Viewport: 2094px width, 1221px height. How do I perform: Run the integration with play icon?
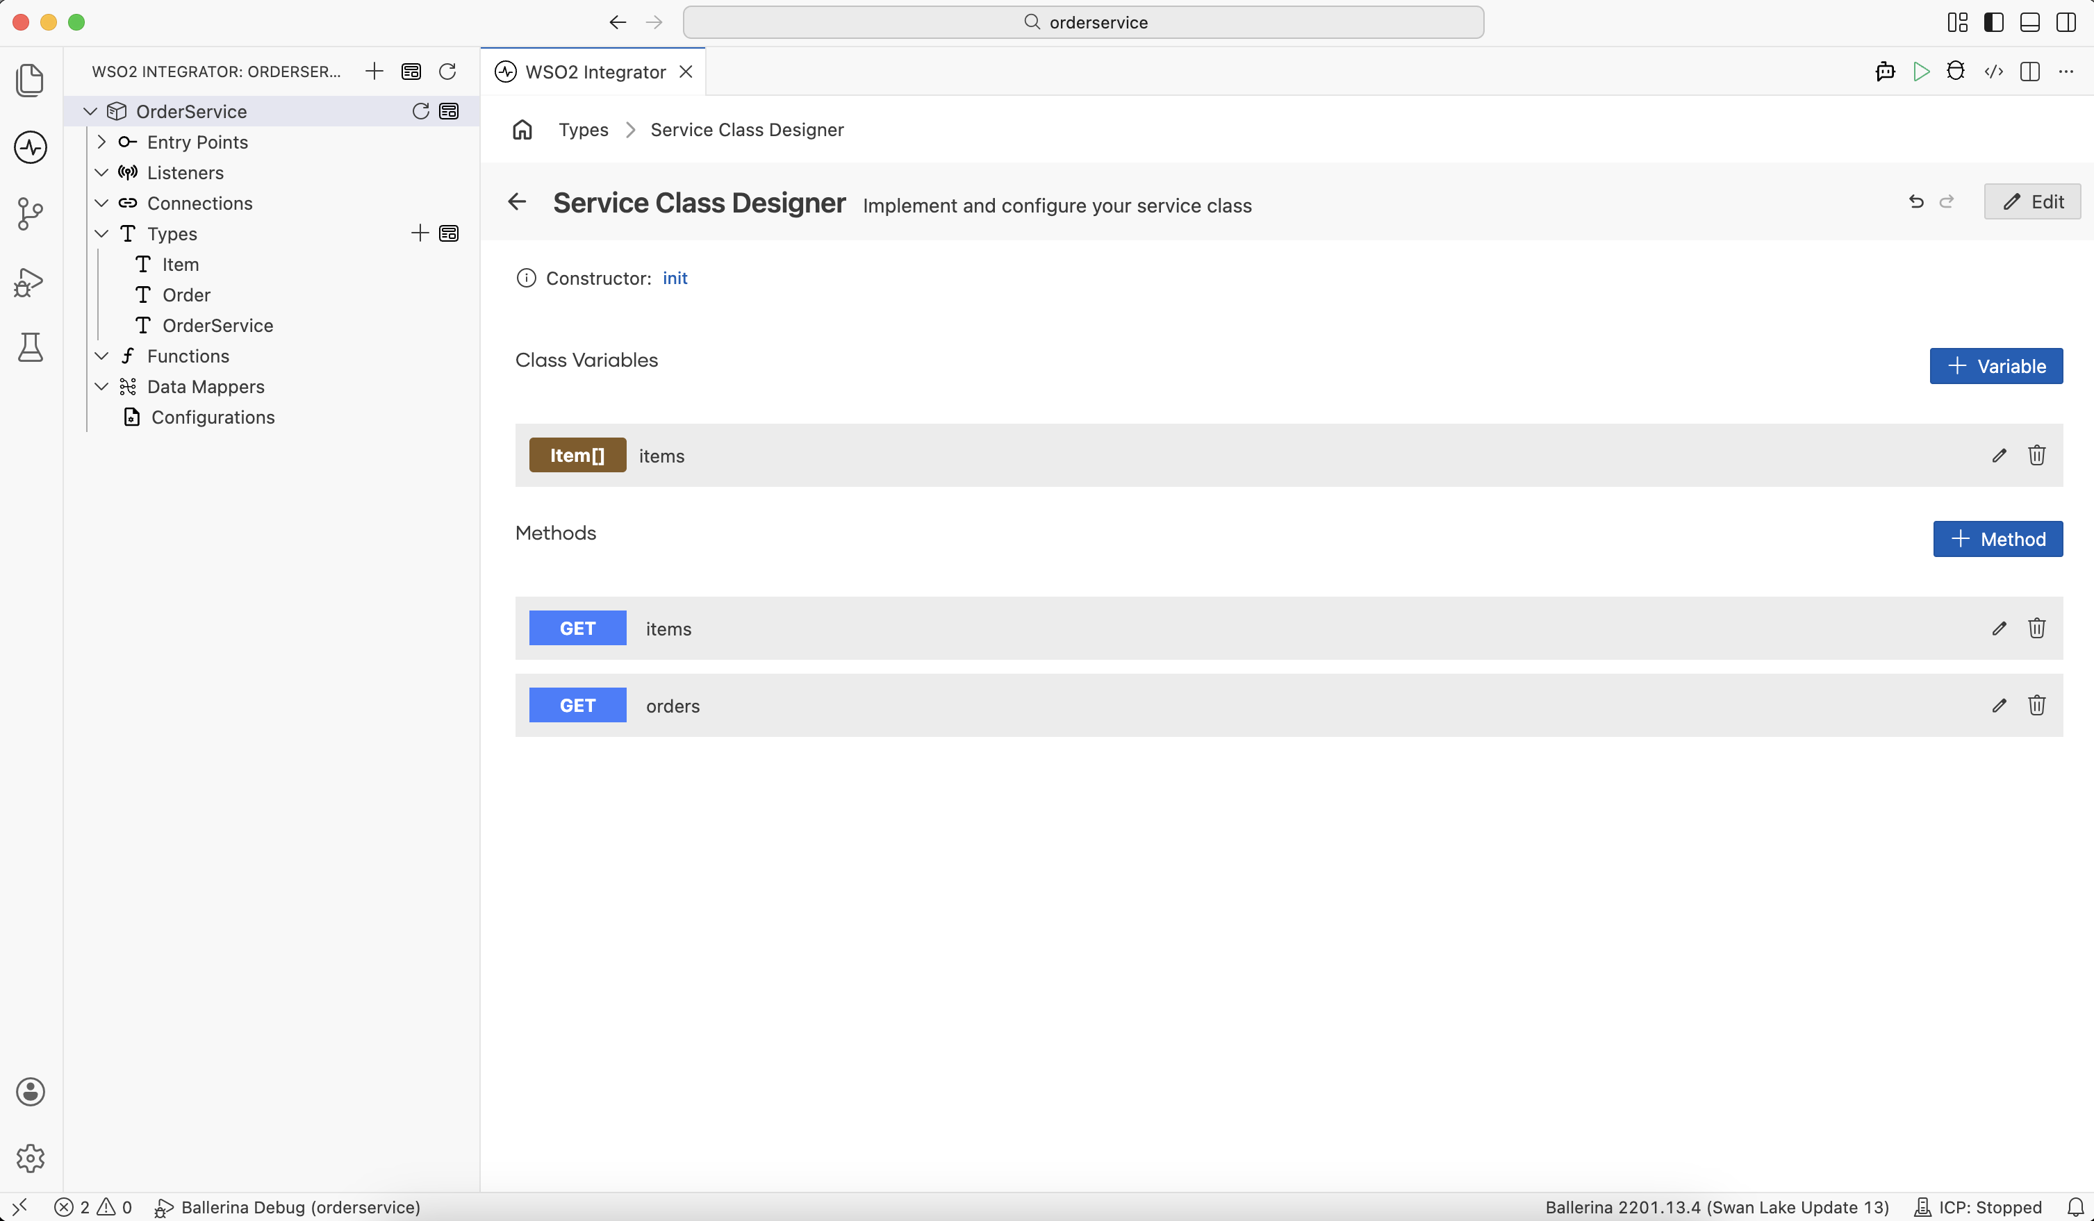pos(1921,72)
